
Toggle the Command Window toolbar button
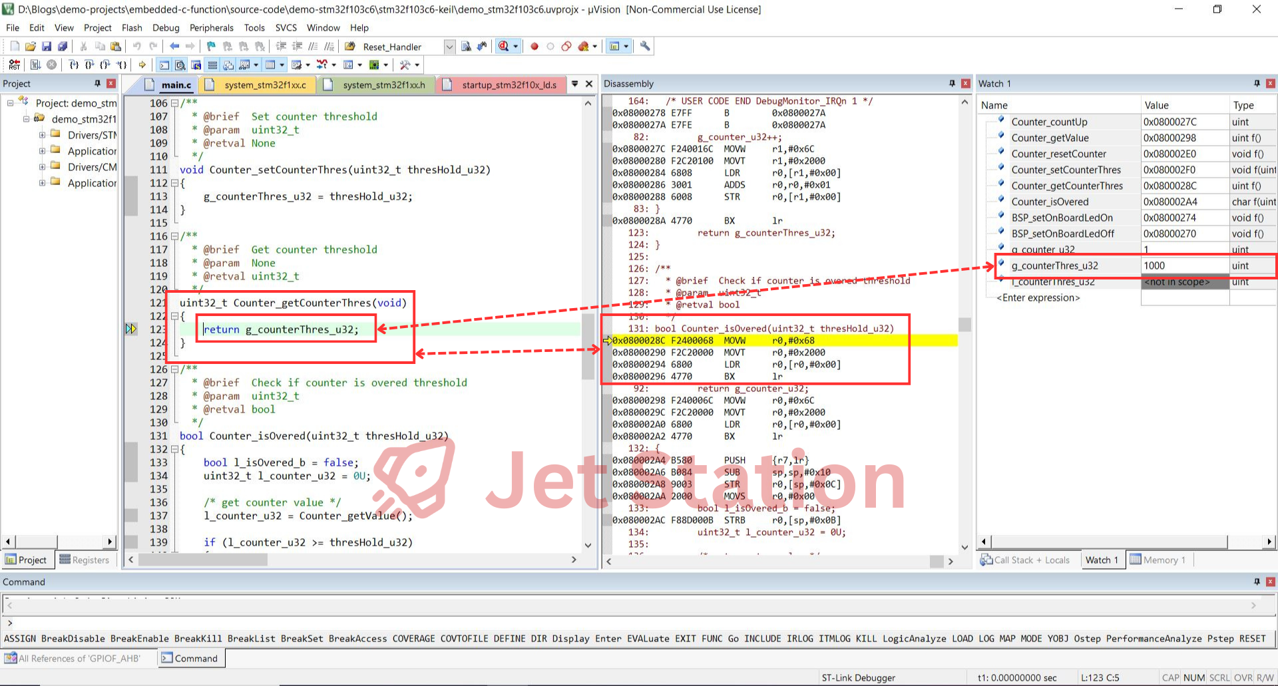pos(164,65)
